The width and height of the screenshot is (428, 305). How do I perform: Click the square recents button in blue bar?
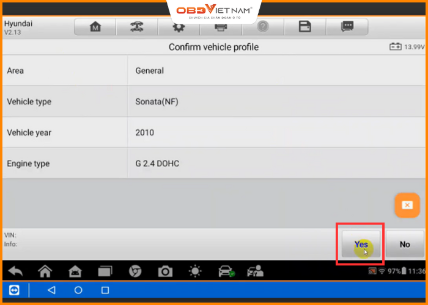click(105, 290)
